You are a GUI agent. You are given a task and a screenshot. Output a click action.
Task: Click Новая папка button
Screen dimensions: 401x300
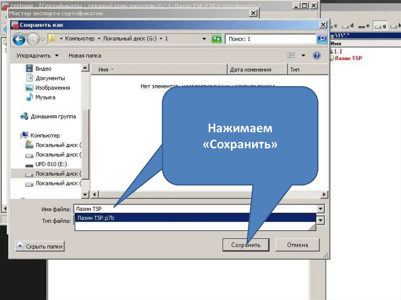[x=85, y=56]
